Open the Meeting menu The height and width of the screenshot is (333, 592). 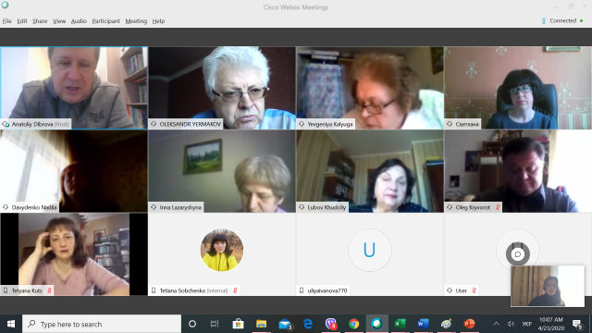[x=136, y=21]
